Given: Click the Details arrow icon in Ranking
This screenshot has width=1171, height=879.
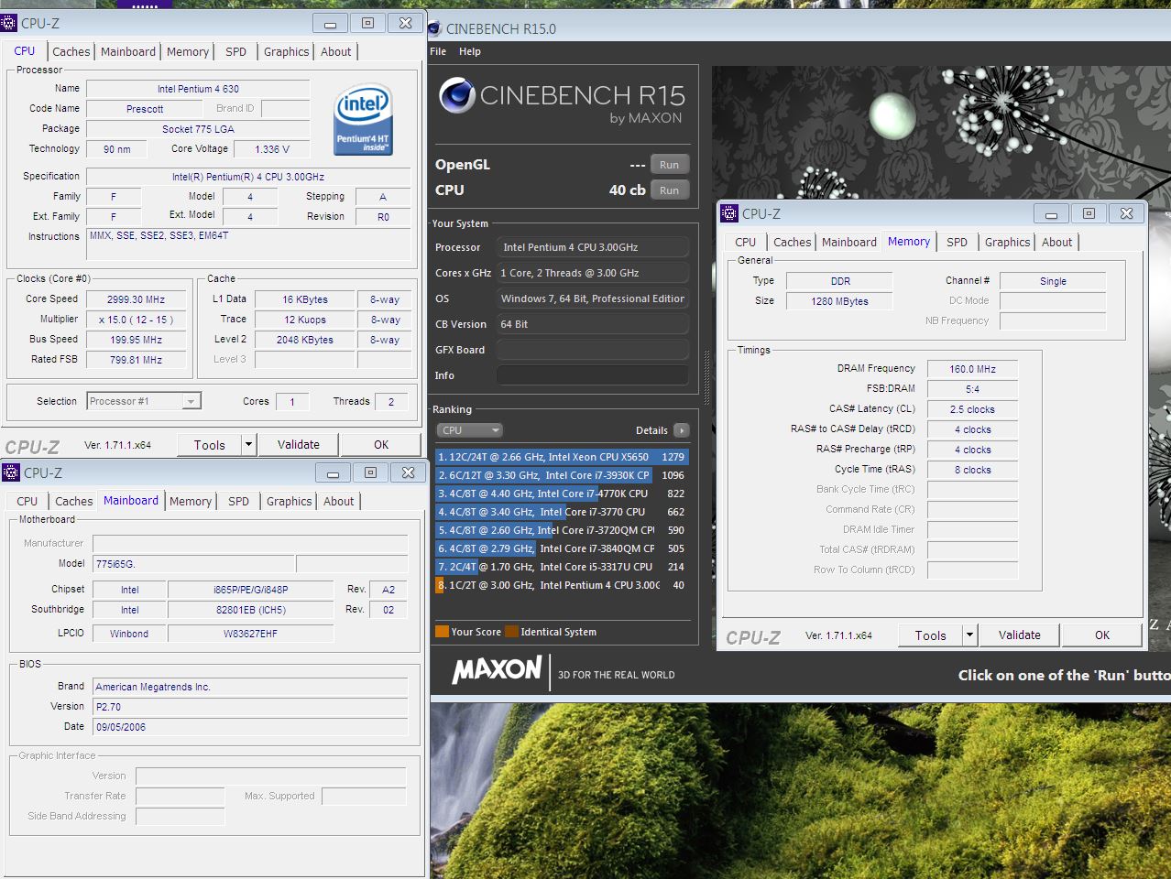Looking at the screenshot, I should click(x=681, y=430).
